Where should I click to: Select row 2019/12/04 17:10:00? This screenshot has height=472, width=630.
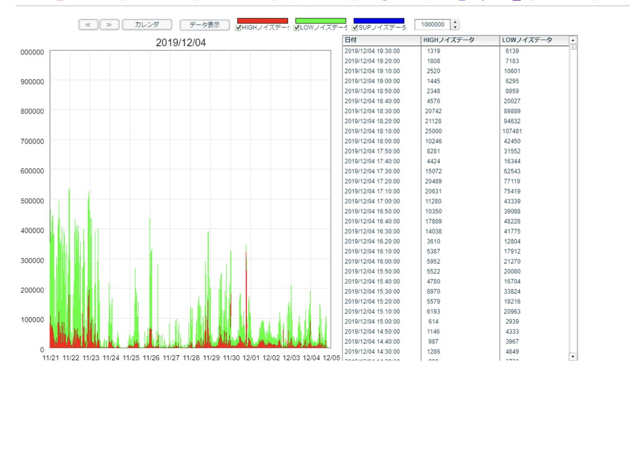click(x=456, y=191)
